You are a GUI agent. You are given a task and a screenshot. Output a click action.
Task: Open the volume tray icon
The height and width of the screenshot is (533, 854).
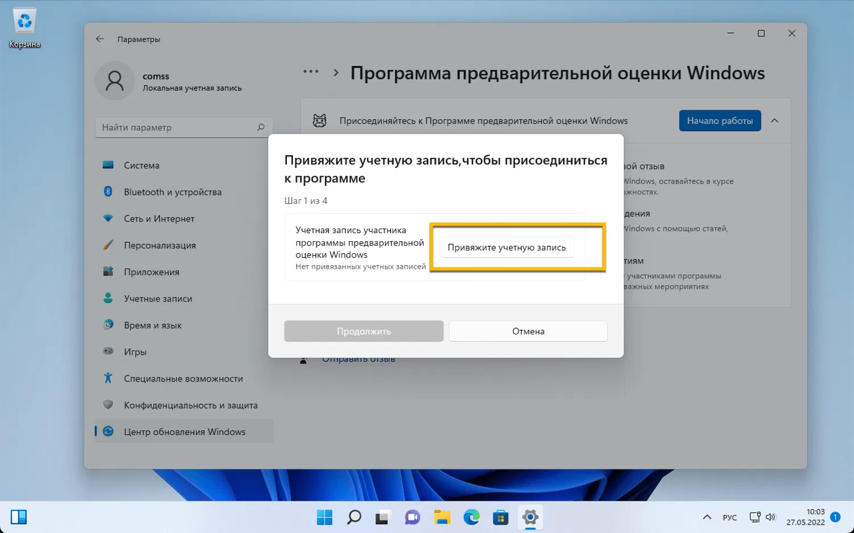click(771, 517)
